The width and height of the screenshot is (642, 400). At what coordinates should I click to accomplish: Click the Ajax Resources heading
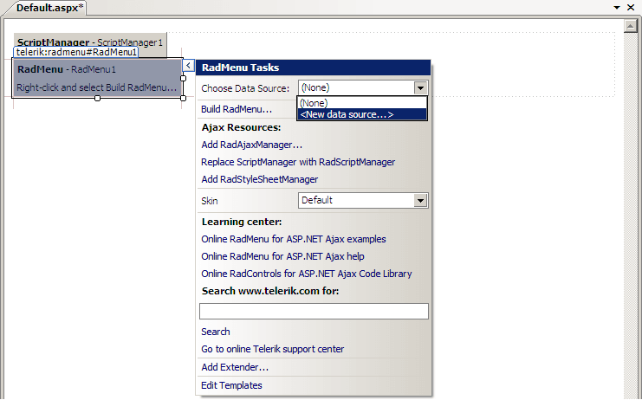[241, 127]
